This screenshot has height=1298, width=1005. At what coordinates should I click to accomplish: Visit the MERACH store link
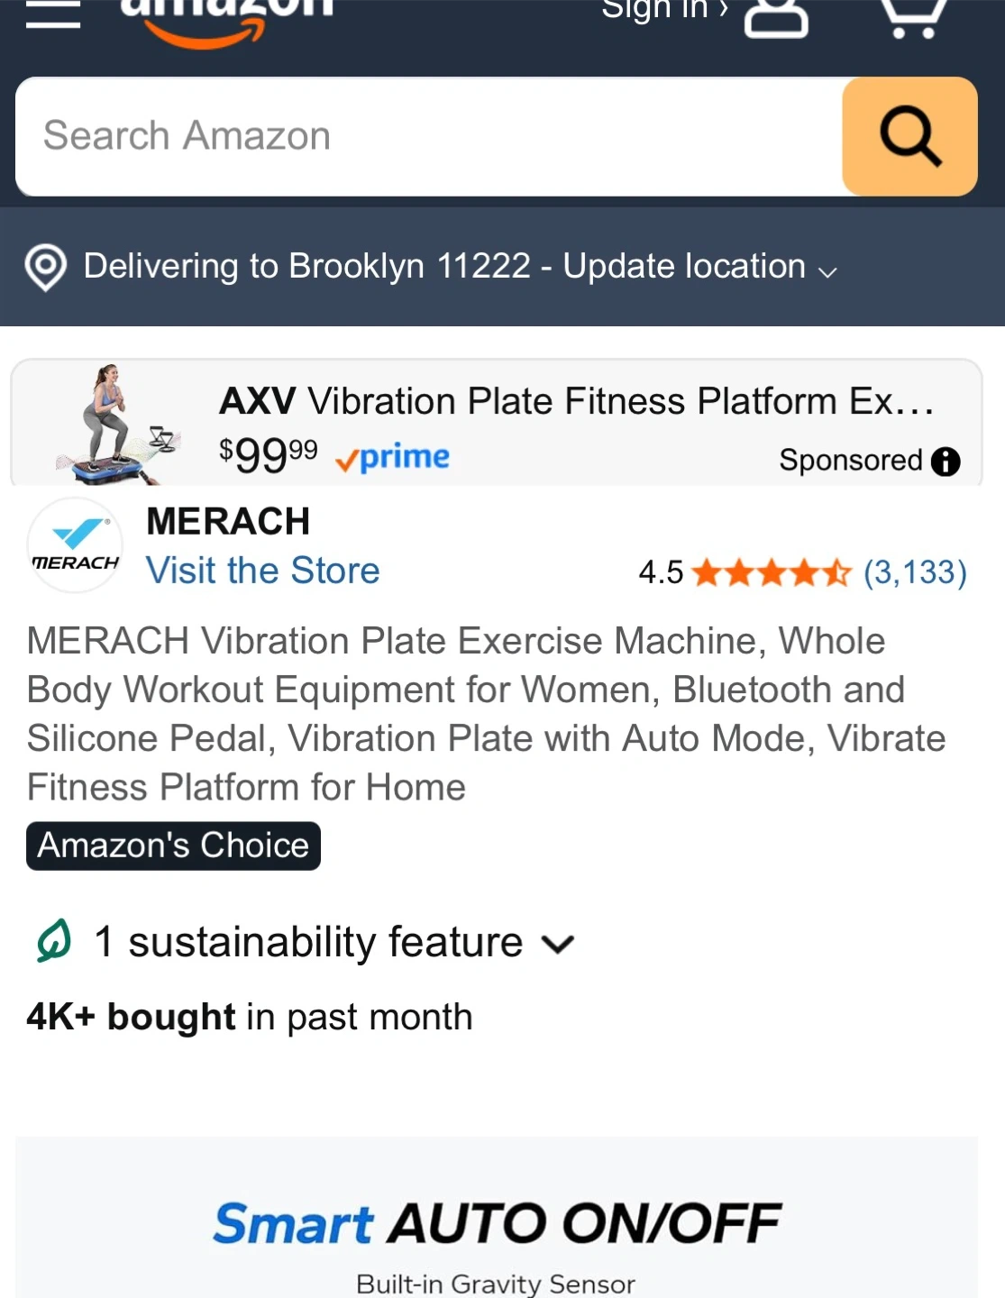(262, 571)
